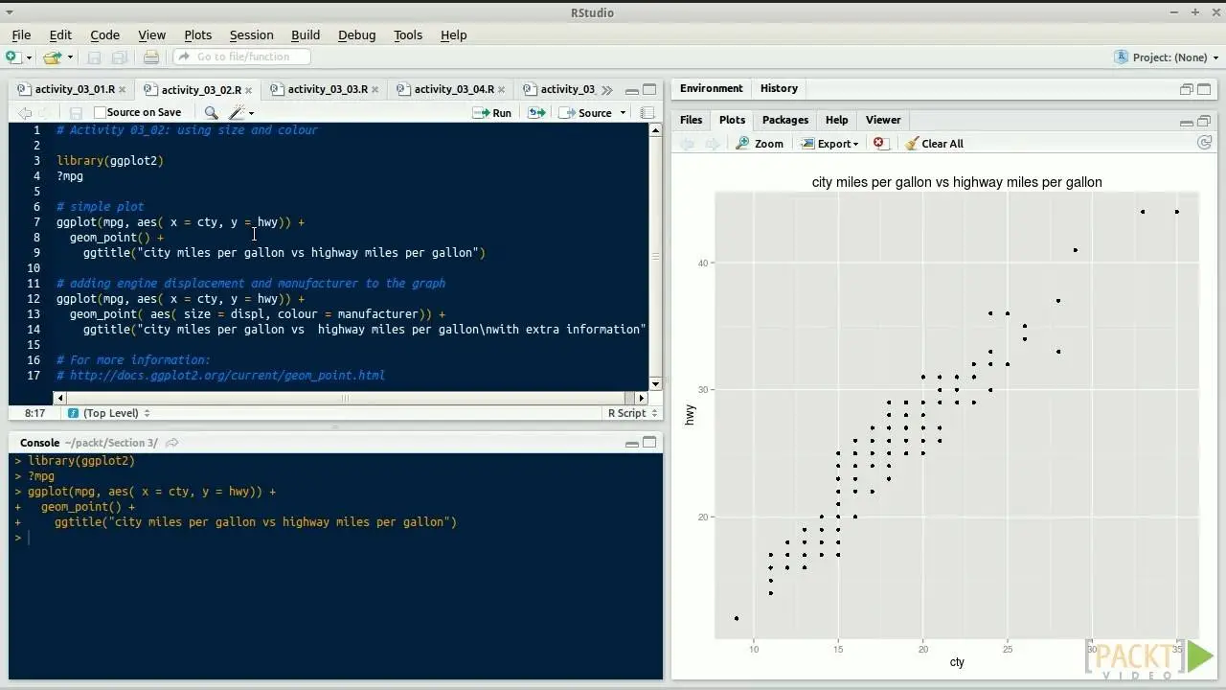Screen dimensions: 1226x690
Task: Switch to the Files tab
Action: pyautogui.click(x=691, y=120)
